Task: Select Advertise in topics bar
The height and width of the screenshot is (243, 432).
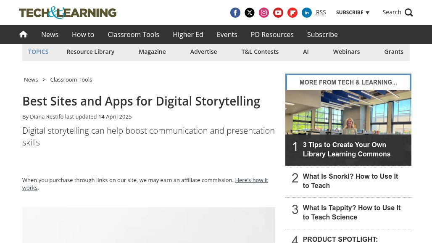Action: pyautogui.click(x=203, y=52)
